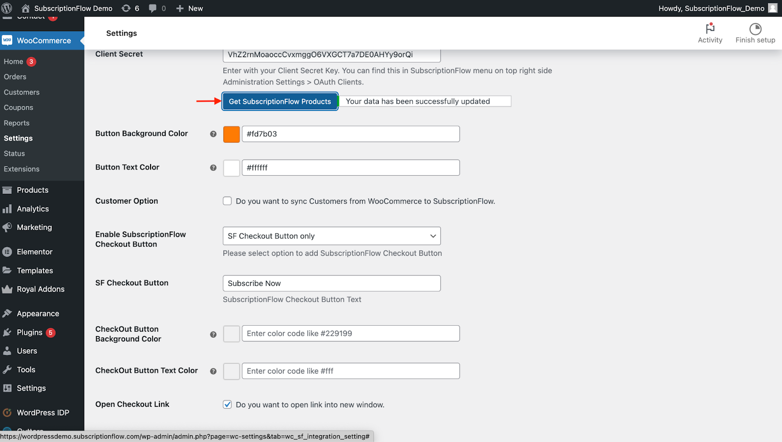
Task: Select WooCommerce Settings submenu item
Action: [18, 138]
